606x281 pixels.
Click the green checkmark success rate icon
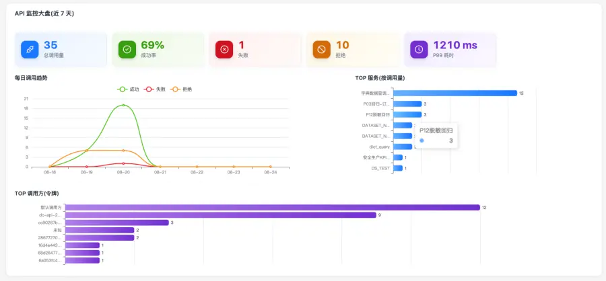[127, 49]
